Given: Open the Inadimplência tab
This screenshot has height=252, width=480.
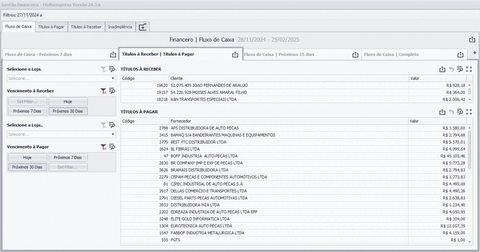Looking at the screenshot, I should (x=120, y=27).
